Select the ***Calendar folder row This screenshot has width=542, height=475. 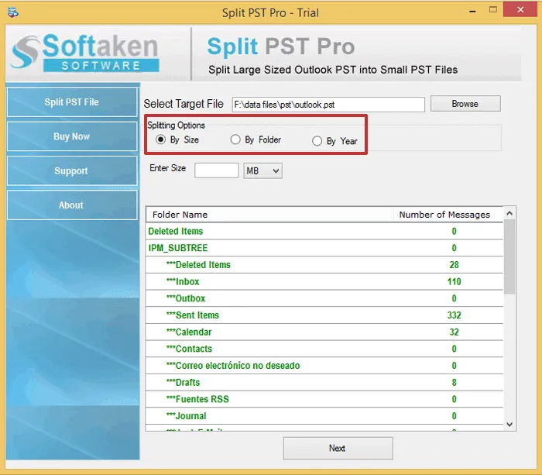(324, 332)
